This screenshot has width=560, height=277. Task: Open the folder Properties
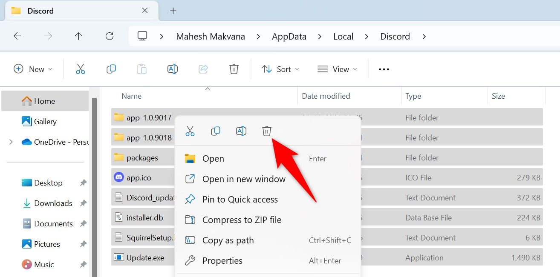click(x=223, y=260)
